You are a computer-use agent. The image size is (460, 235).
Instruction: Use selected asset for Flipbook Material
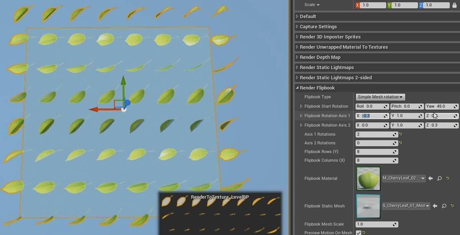[430, 178]
